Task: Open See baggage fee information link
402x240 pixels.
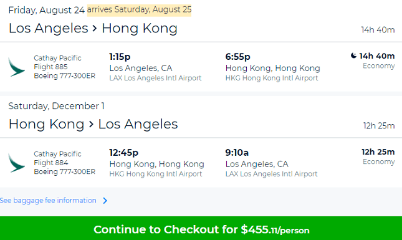Action: (x=48, y=200)
